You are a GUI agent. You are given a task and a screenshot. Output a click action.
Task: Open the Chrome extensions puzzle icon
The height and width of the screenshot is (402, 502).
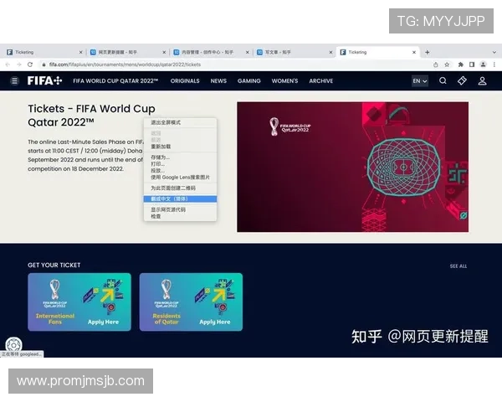point(461,64)
